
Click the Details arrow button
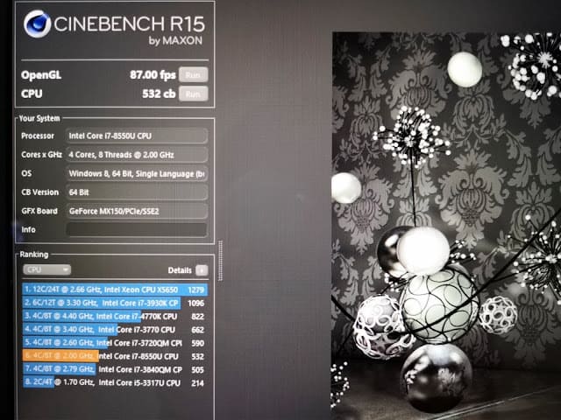click(202, 270)
